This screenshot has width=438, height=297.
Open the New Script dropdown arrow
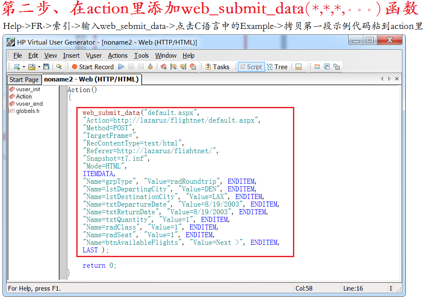(24, 67)
